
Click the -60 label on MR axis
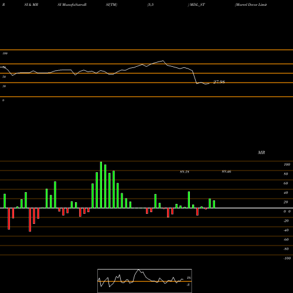(x=286, y=240)
